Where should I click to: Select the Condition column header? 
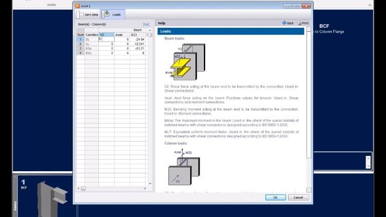(92, 35)
